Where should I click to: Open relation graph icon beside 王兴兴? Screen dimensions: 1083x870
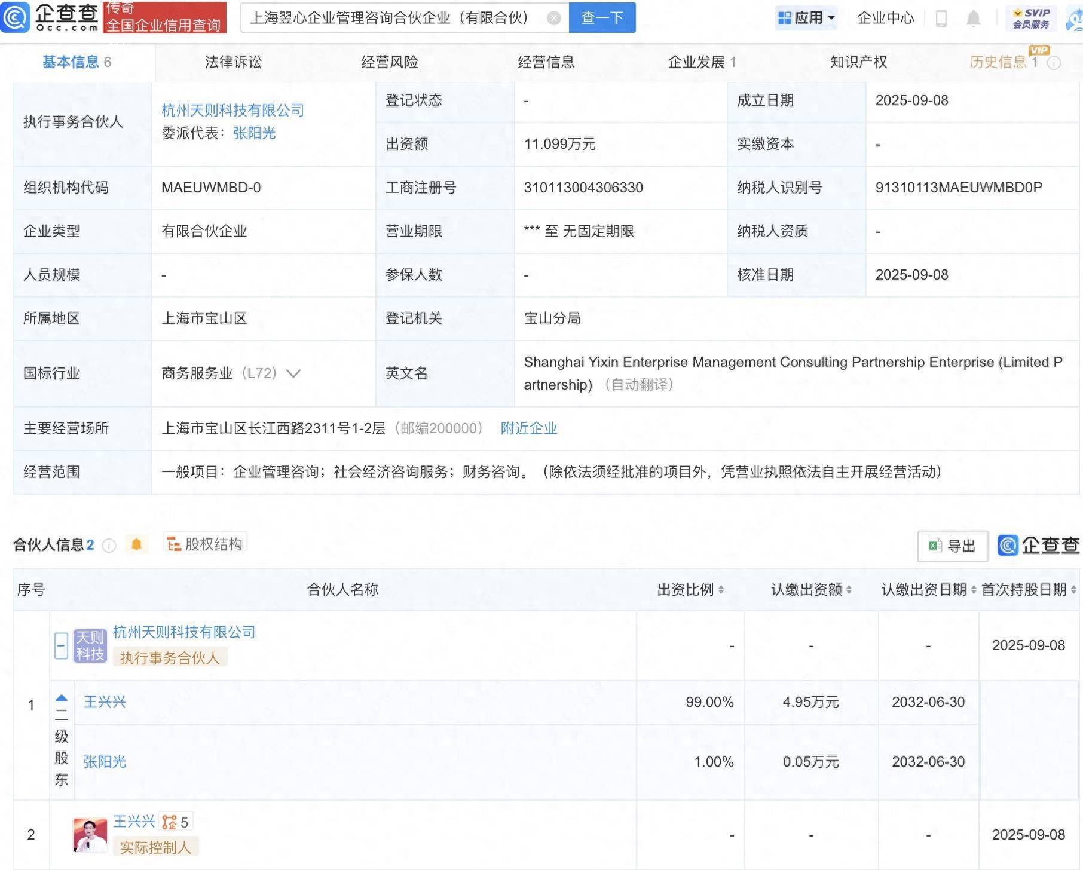[170, 821]
